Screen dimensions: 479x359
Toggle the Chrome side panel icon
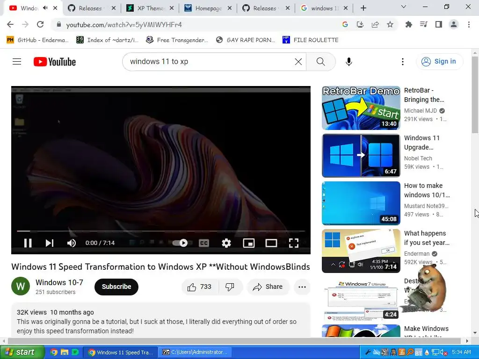pyautogui.click(x=439, y=24)
